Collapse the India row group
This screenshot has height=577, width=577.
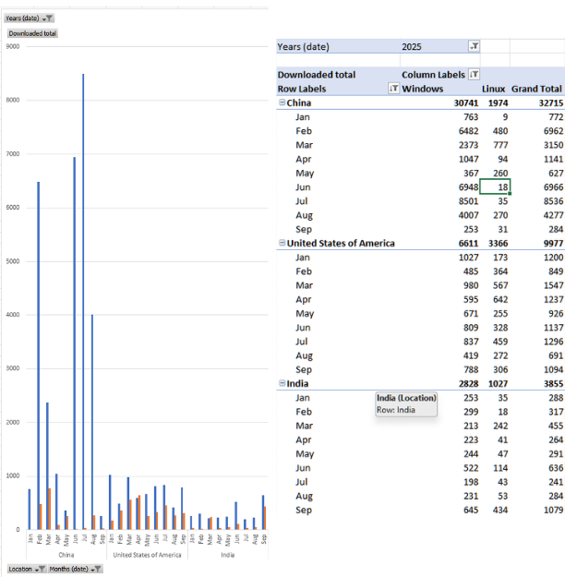point(282,383)
